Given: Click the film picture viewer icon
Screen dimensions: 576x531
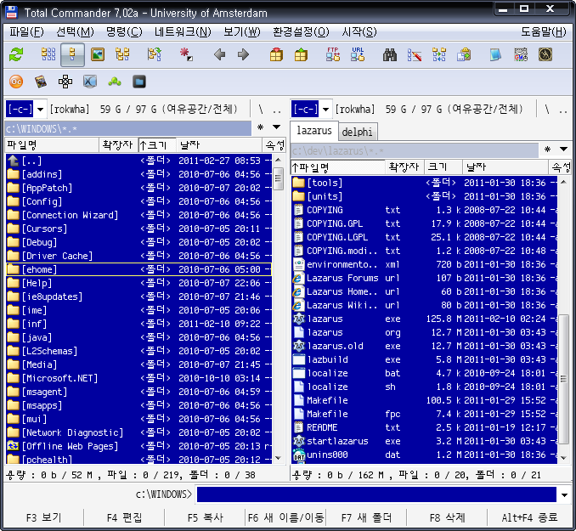Looking at the screenshot, I should [41, 82].
